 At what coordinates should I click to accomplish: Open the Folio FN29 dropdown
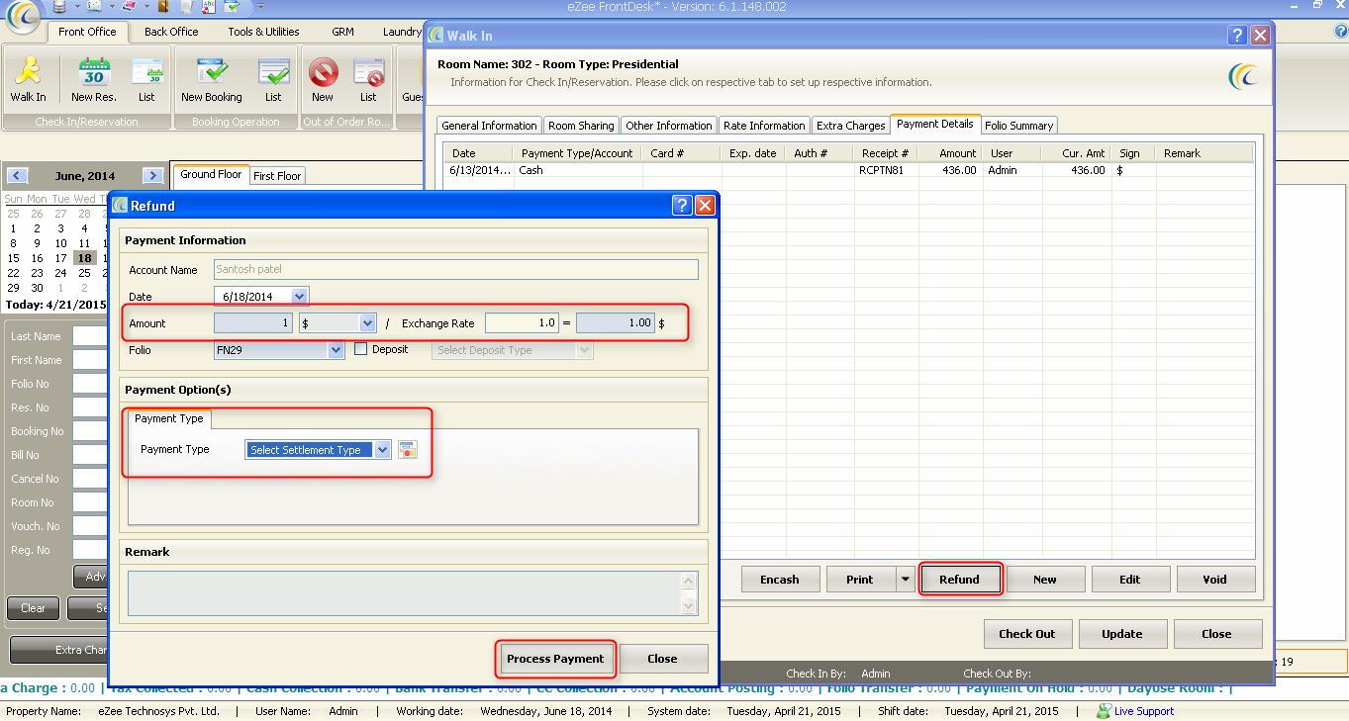[x=336, y=350]
